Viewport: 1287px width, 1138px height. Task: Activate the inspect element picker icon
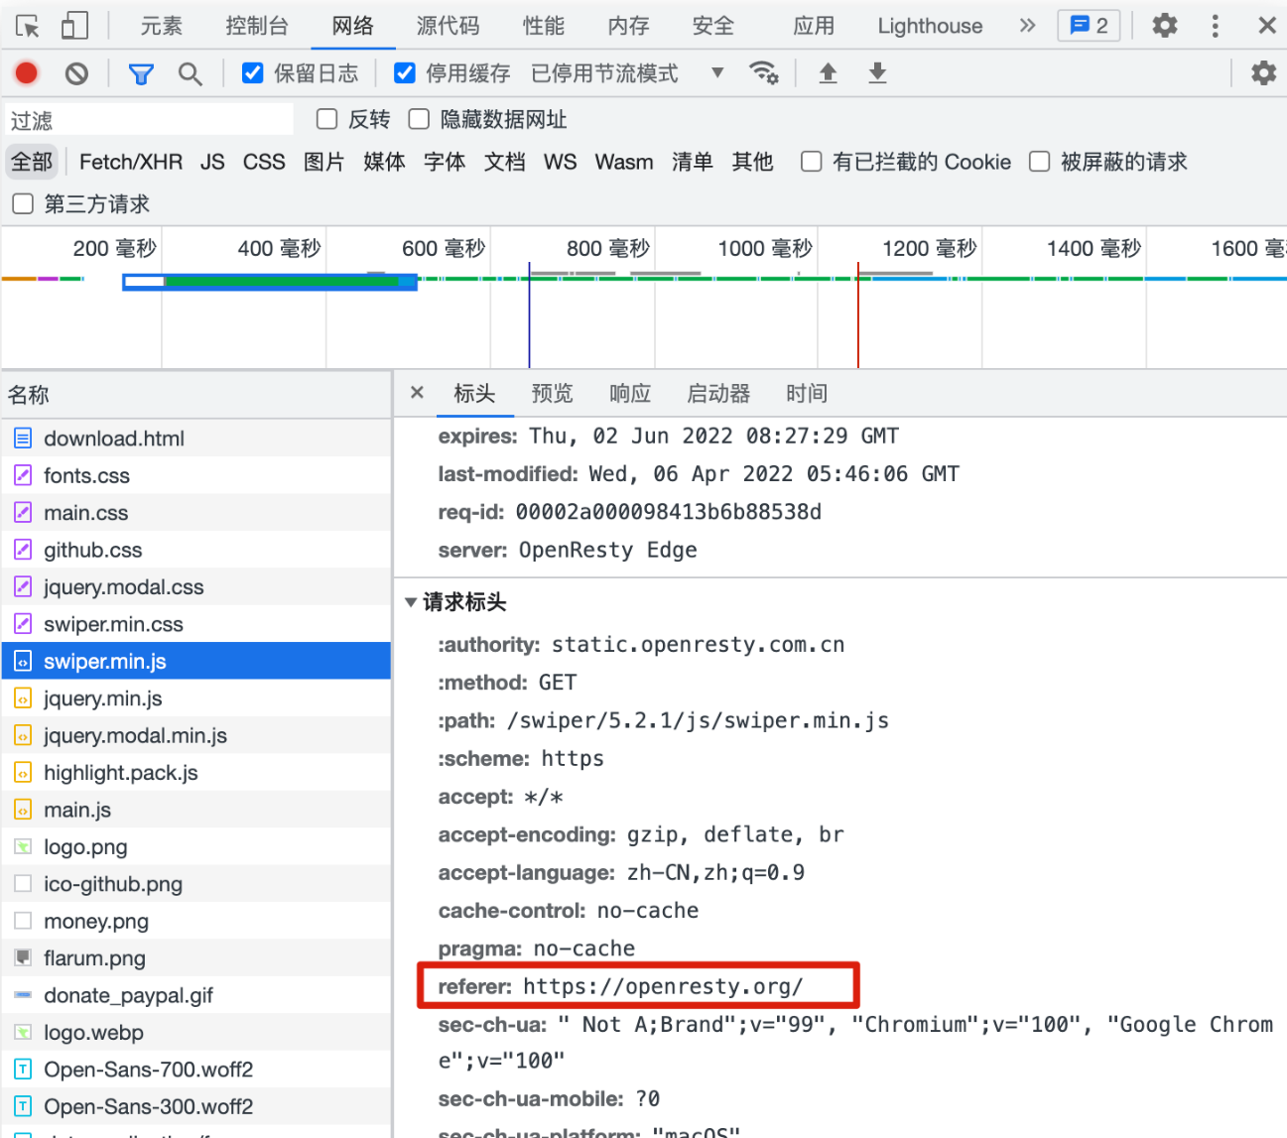(x=28, y=26)
